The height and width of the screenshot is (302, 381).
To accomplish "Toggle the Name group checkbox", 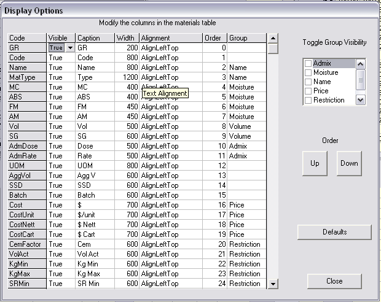I will point(308,82).
